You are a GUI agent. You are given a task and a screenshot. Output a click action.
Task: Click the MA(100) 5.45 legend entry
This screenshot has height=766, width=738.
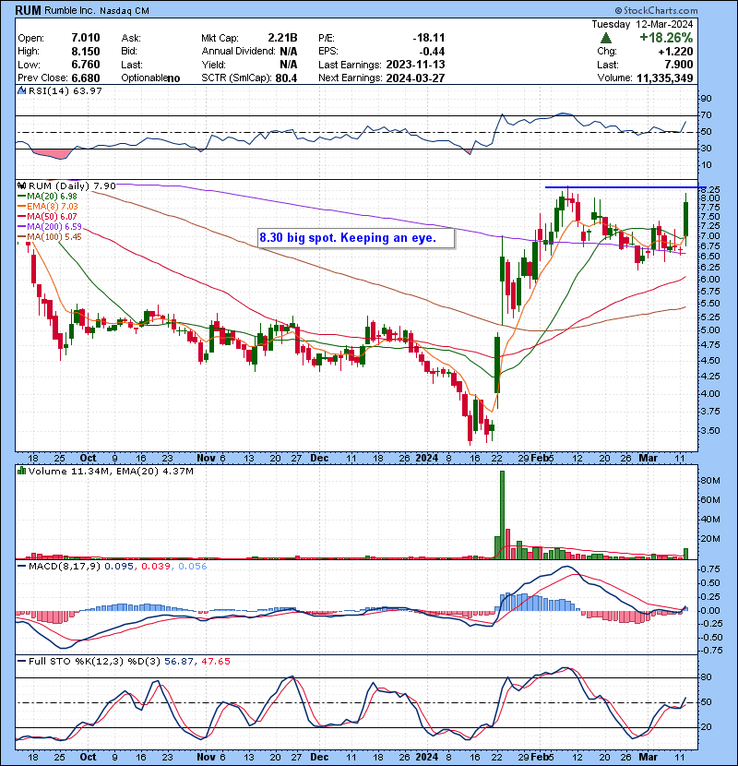[x=49, y=237]
